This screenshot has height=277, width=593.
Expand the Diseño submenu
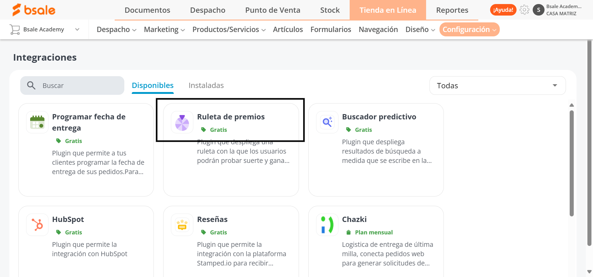click(420, 30)
